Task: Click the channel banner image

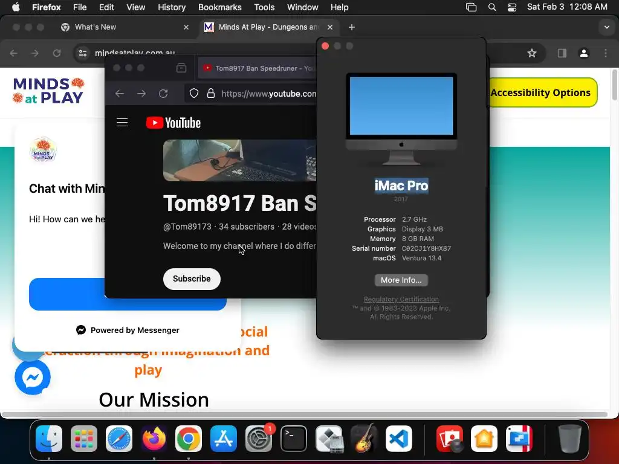Action: (239, 160)
